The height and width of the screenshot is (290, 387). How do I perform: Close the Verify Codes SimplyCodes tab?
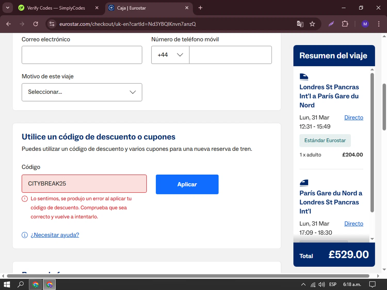pyautogui.click(x=97, y=8)
